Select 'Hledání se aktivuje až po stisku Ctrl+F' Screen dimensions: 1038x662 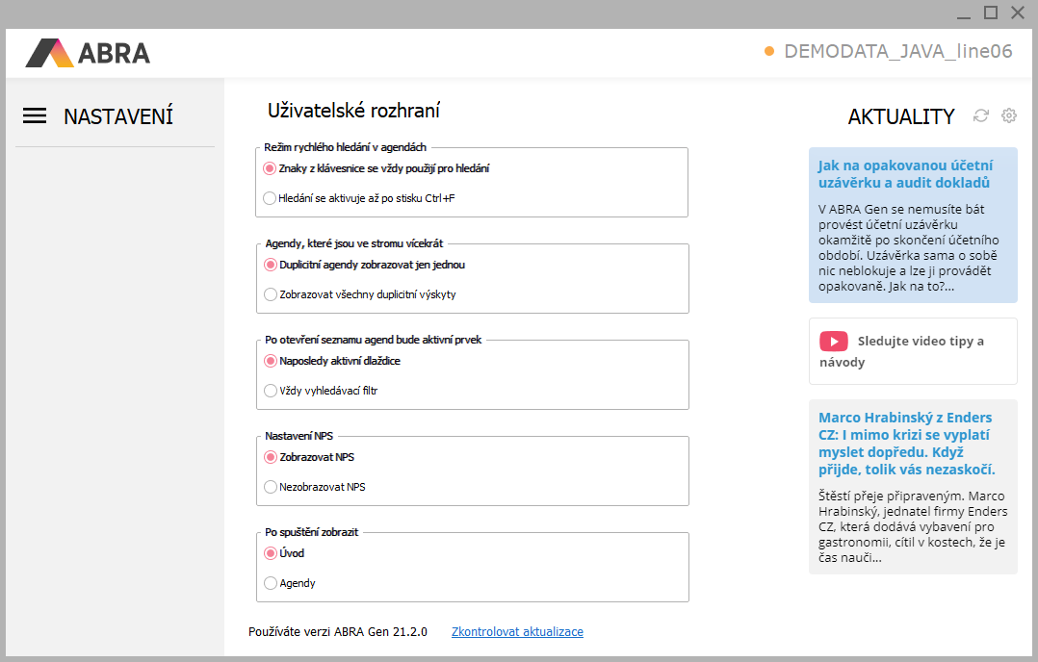tap(271, 198)
